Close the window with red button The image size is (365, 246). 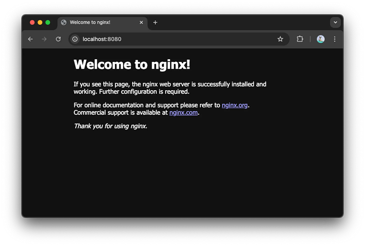pos(32,22)
